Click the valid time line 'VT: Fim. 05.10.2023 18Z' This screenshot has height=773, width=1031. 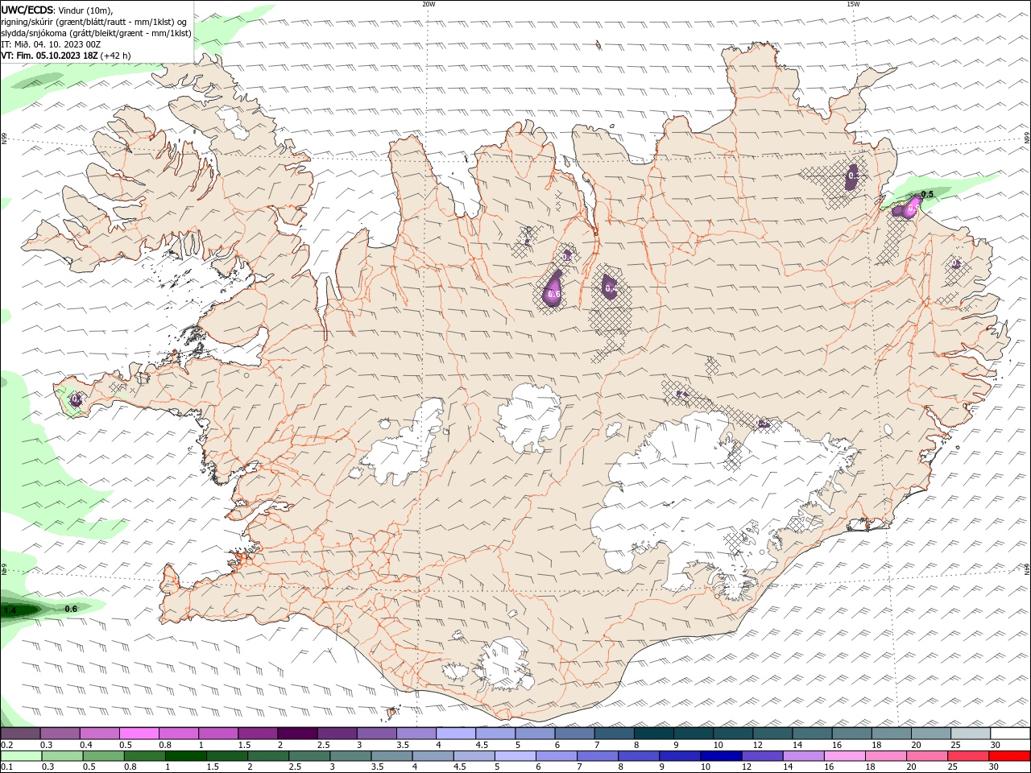click(x=49, y=56)
